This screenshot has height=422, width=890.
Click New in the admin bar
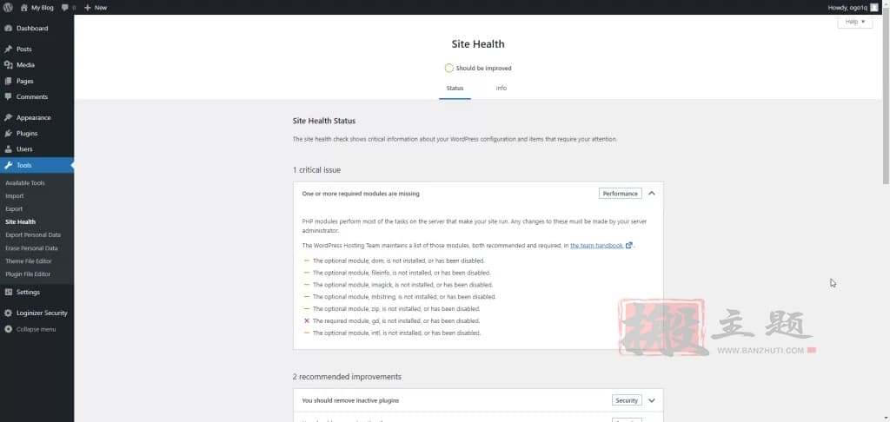pos(96,7)
